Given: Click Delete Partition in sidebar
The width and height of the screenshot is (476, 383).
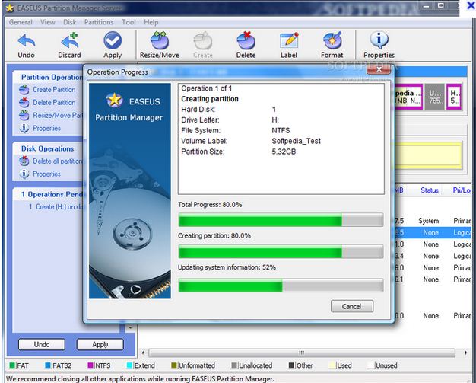Looking at the screenshot, I should click(53, 103).
